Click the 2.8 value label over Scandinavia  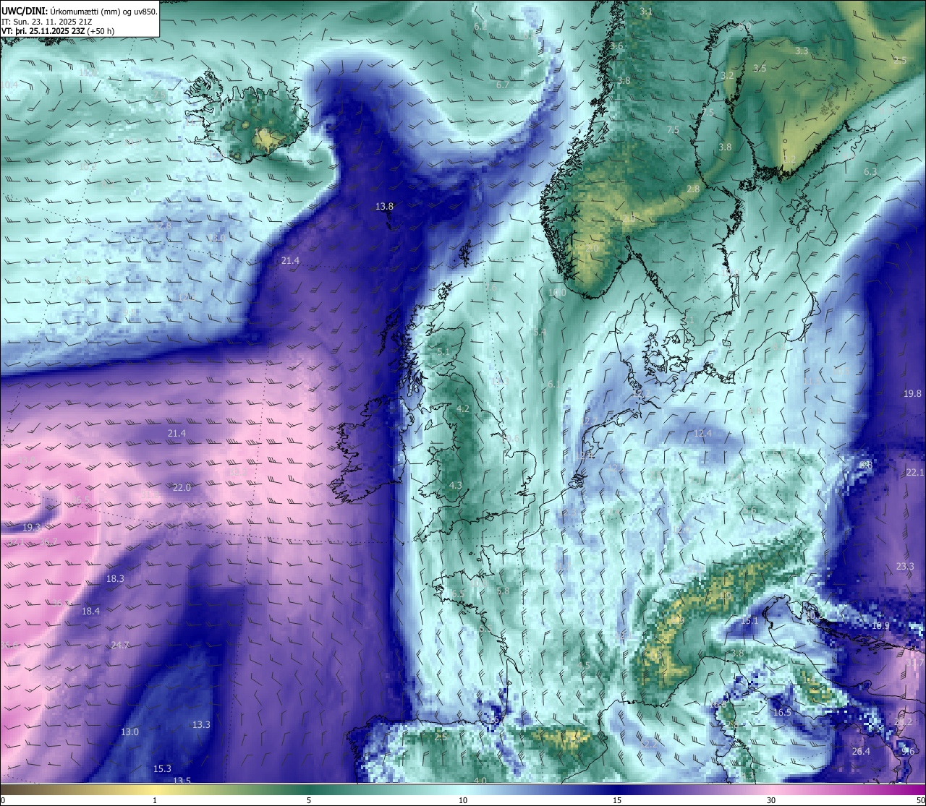[693, 189]
